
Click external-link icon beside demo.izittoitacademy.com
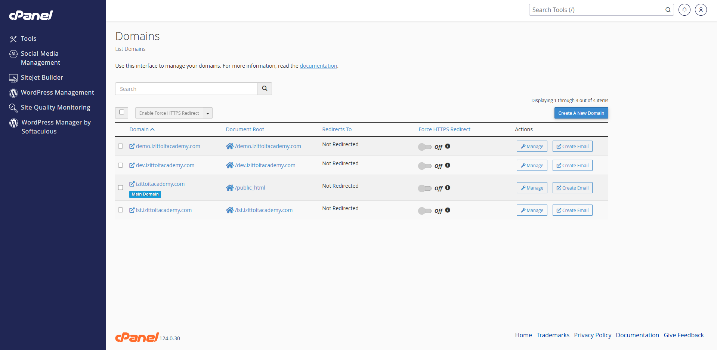point(132,146)
